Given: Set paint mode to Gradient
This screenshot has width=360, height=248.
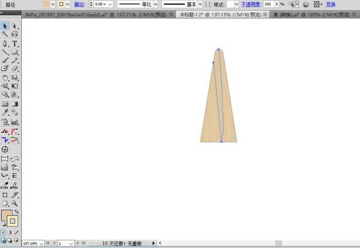Looking at the screenshot, I should pyautogui.click(x=10, y=233).
